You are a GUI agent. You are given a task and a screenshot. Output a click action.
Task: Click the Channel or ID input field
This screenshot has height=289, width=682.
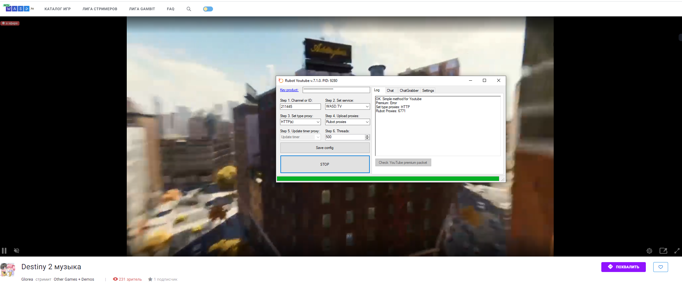pos(300,107)
